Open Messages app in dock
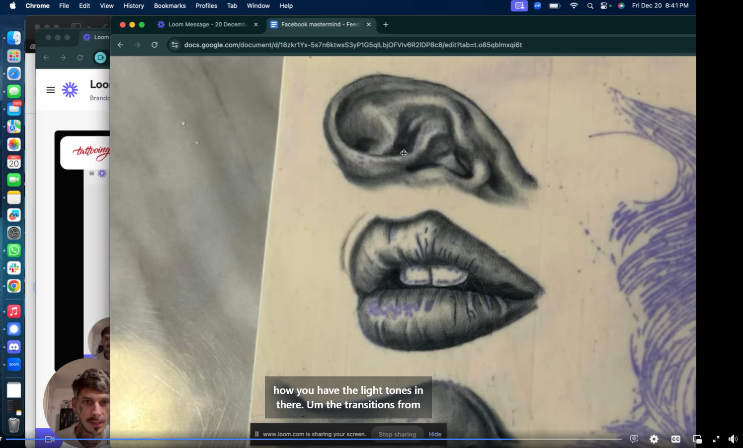This screenshot has height=448, width=743. (14, 91)
